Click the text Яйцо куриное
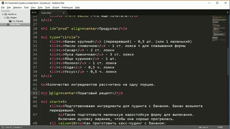 coord(78,59)
